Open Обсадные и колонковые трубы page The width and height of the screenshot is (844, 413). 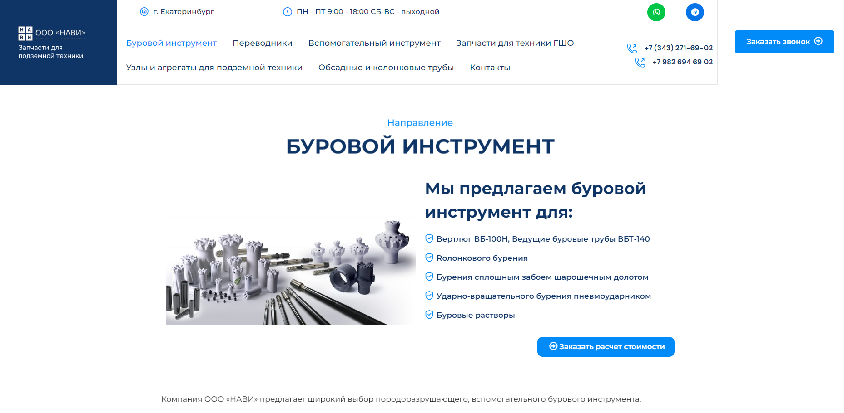tap(386, 68)
